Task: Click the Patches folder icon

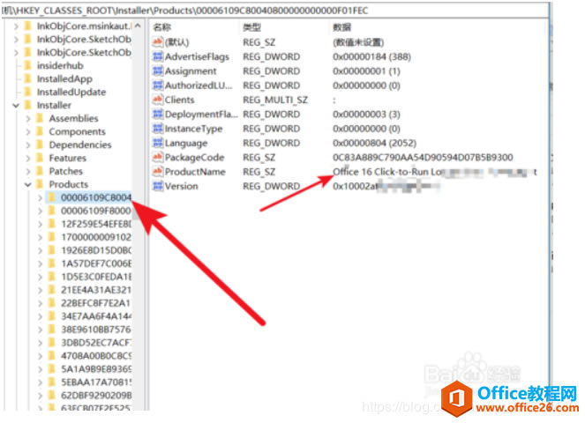Action: coord(40,171)
